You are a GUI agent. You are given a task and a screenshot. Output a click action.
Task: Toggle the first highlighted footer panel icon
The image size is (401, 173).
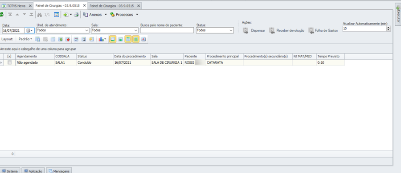[x=113, y=39]
